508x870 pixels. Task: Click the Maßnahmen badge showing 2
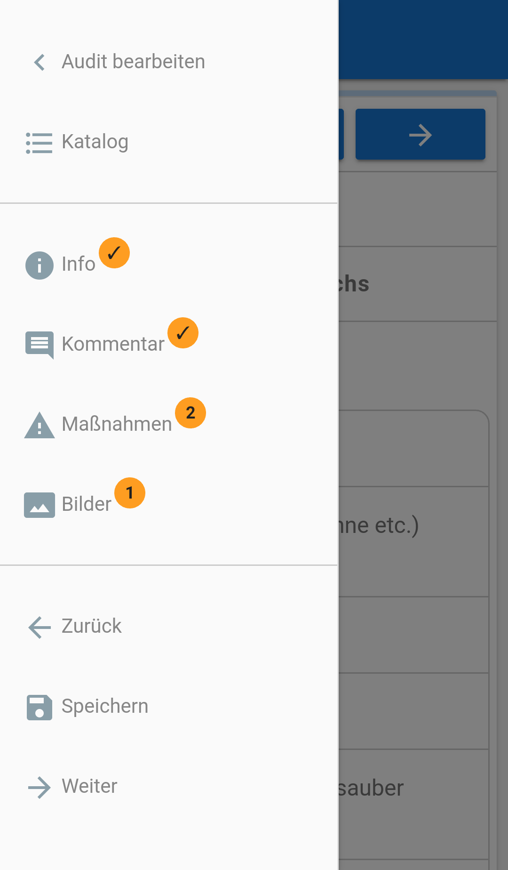pyautogui.click(x=190, y=413)
